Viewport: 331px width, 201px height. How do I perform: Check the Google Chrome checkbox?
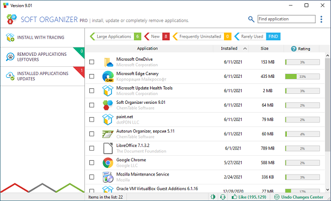[92, 162]
